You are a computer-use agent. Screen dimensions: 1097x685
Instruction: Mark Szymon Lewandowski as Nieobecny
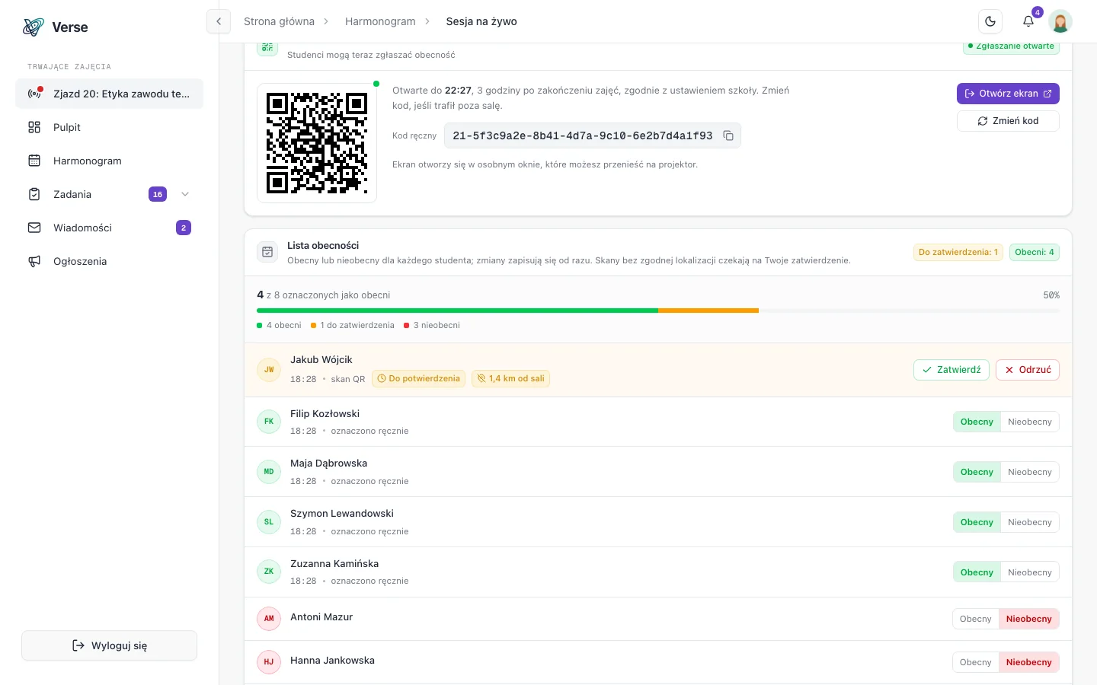point(1029,522)
